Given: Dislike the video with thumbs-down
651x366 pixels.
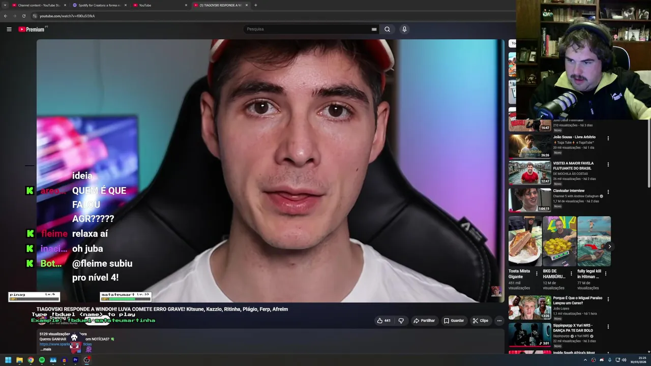Looking at the screenshot, I should 401,321.
